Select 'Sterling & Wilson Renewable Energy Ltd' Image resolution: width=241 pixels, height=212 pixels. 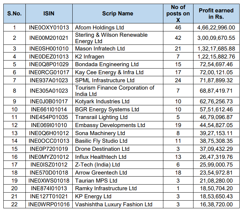(111, 38)
